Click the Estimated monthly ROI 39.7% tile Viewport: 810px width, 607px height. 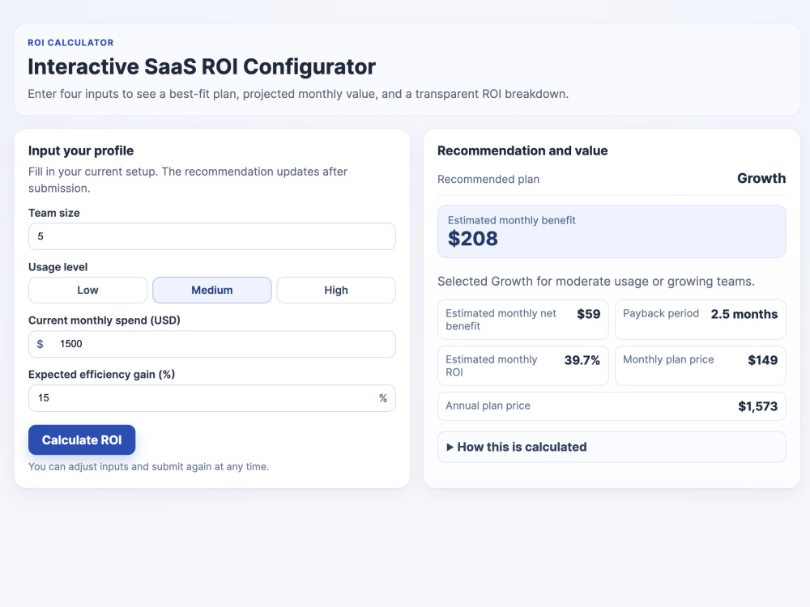click(522, 366)
